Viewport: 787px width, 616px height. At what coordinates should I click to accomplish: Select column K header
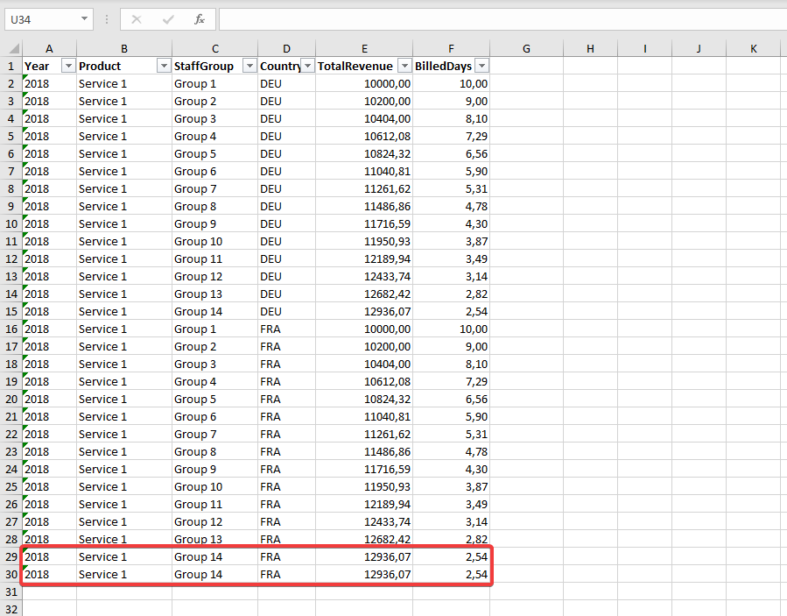(x=754, y=49)
